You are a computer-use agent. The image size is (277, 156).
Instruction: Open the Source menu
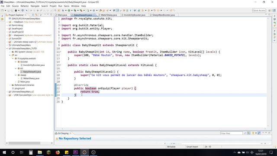(x=15, y=6)
